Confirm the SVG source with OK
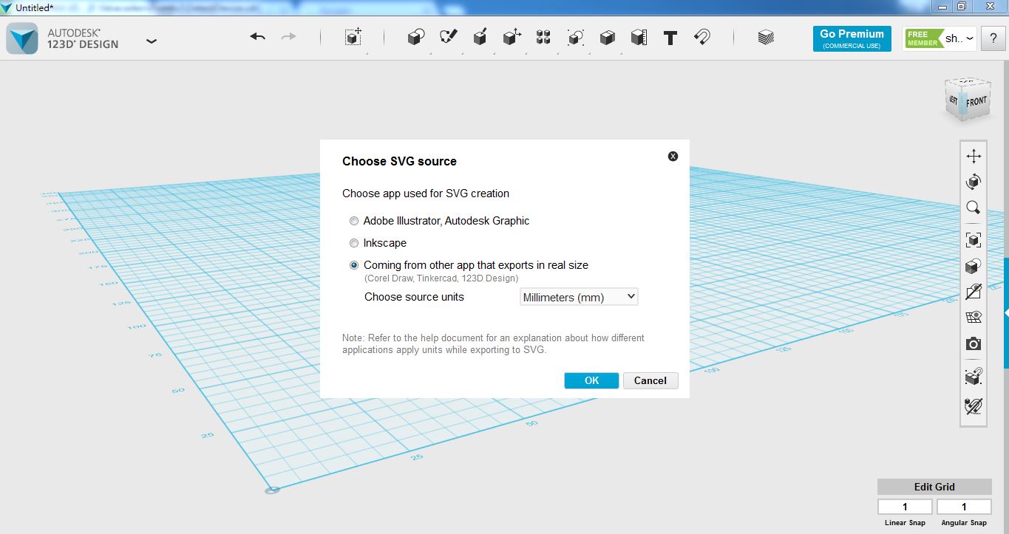The width and height of the screenshot is (1009, 534). click(x=591, y=380)
